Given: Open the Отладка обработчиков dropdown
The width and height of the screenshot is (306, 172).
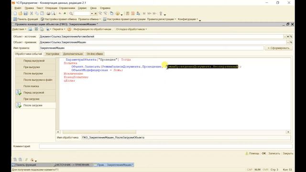Looking at the screenshot, I should 131,29.
